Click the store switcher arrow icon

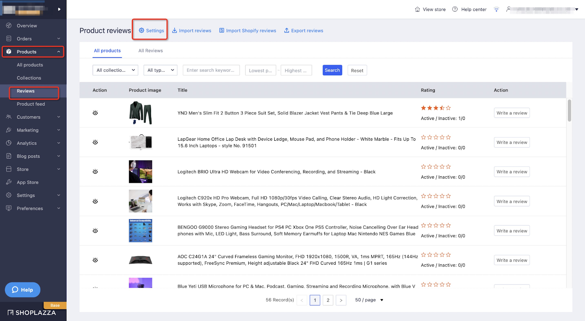(59, 9)
